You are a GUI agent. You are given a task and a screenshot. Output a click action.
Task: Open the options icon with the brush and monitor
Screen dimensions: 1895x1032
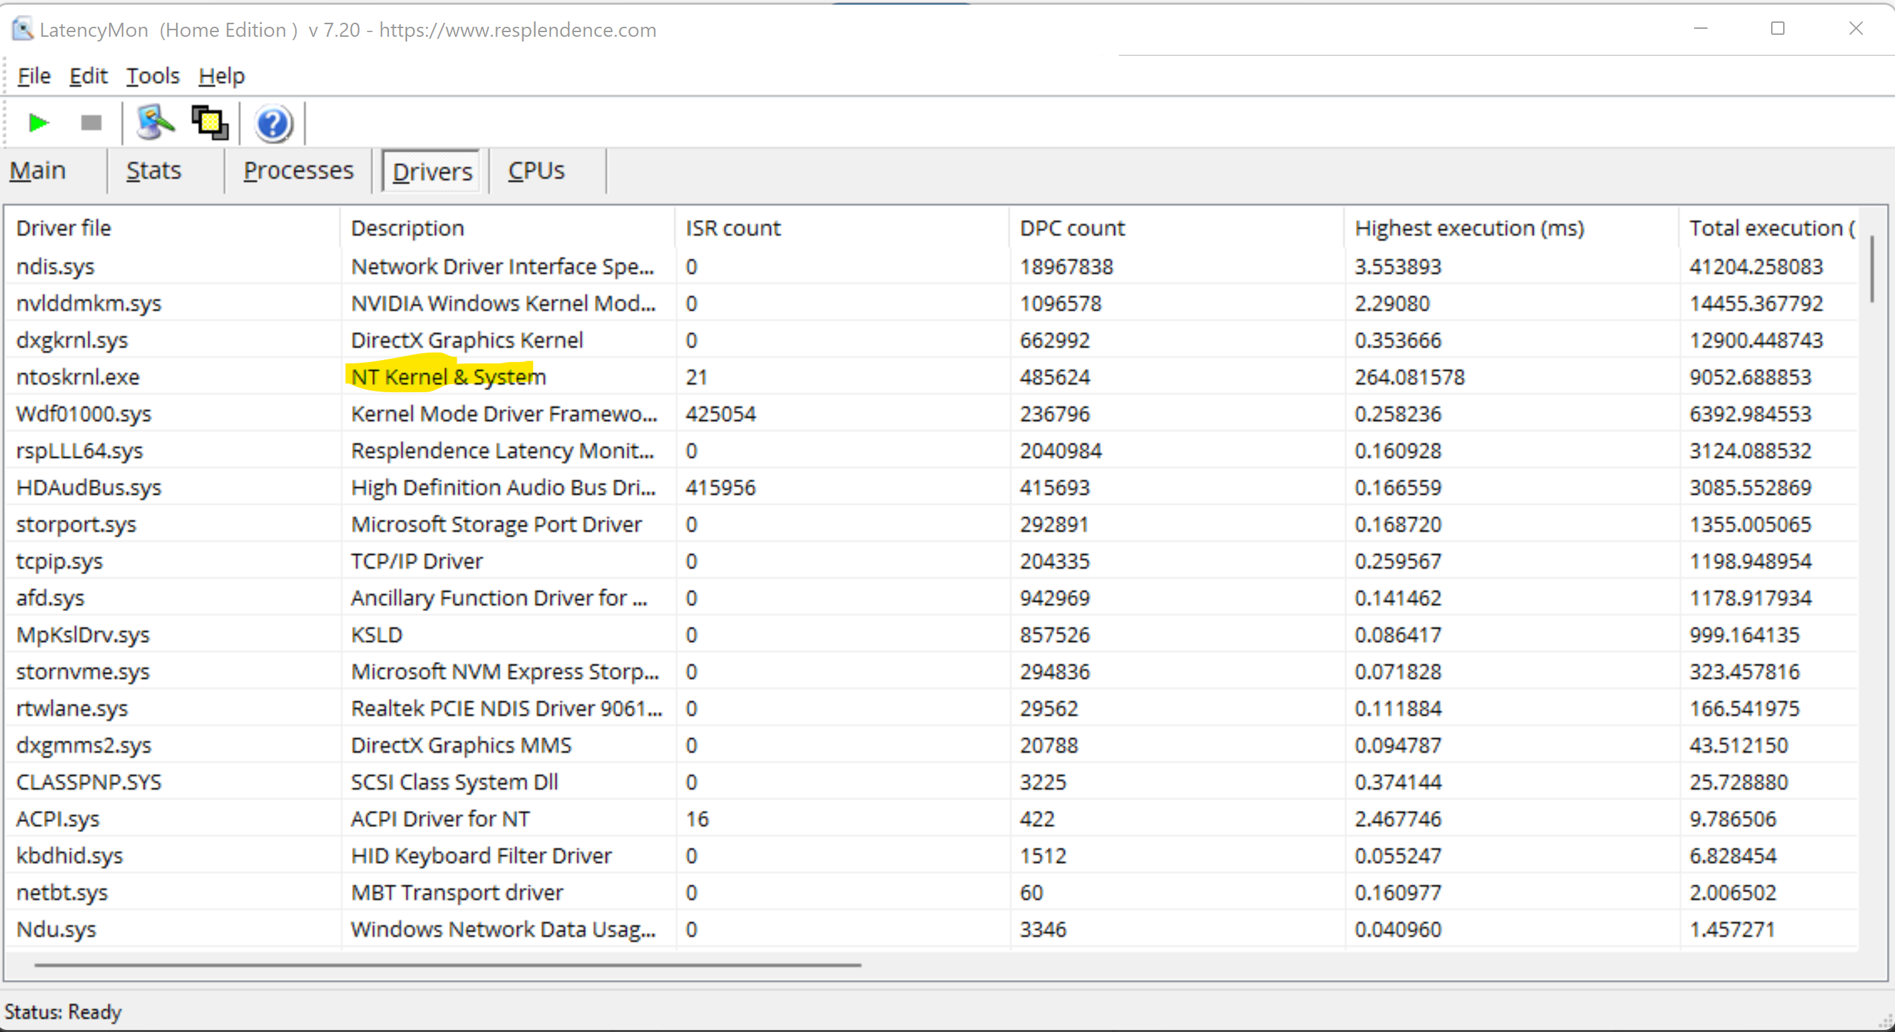click(155, 122)
